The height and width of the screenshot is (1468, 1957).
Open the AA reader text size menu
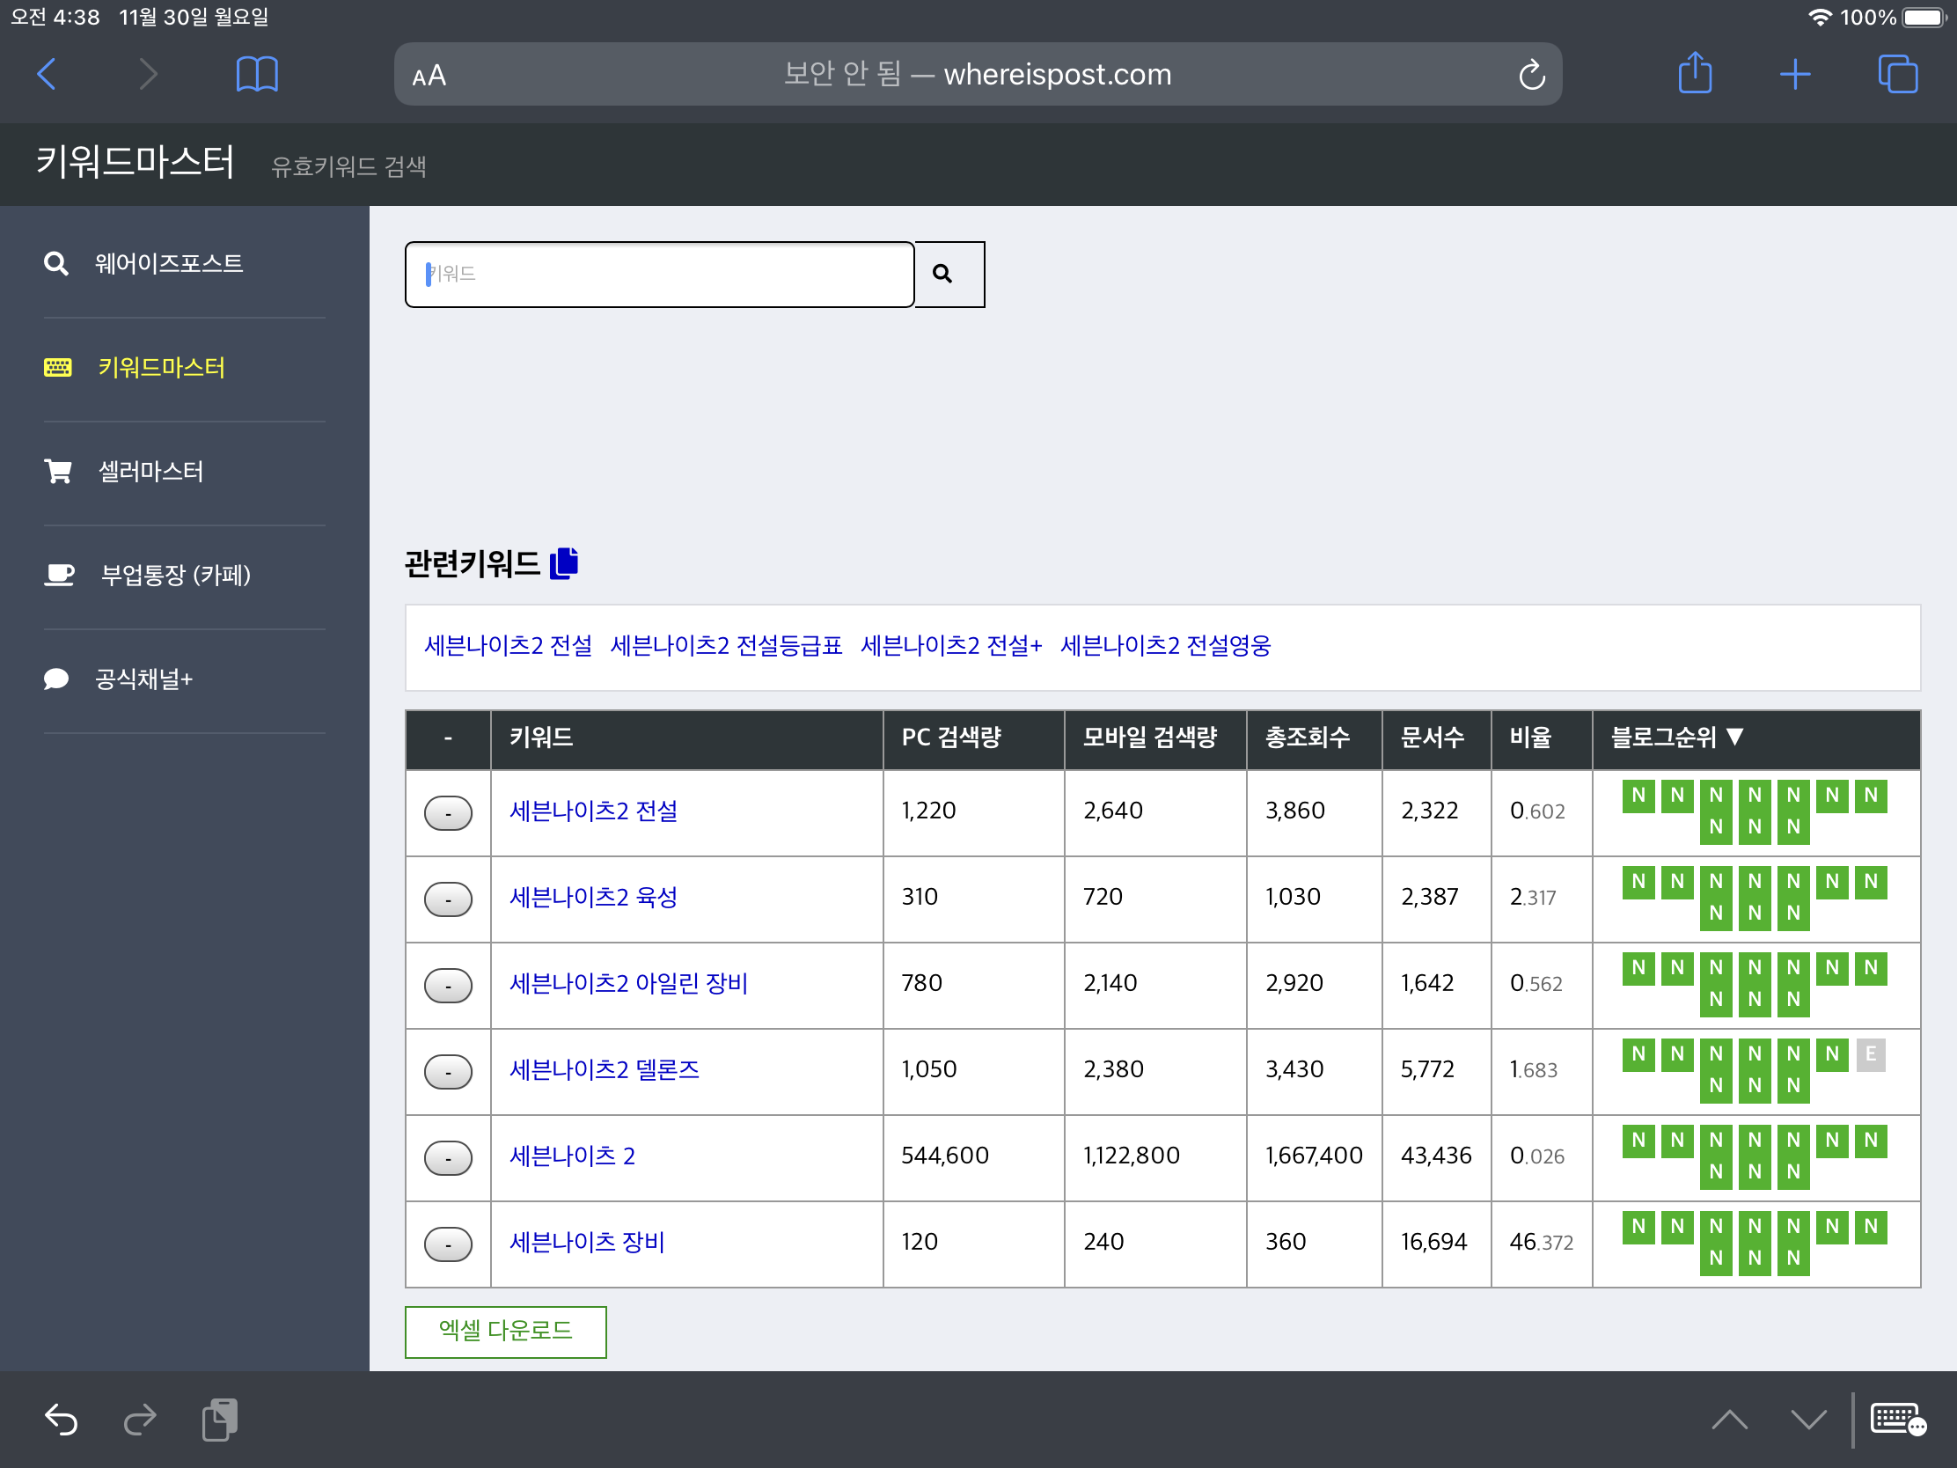[429, 76]
